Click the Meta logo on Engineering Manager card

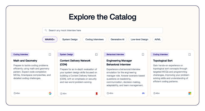(x=143, y=93)
